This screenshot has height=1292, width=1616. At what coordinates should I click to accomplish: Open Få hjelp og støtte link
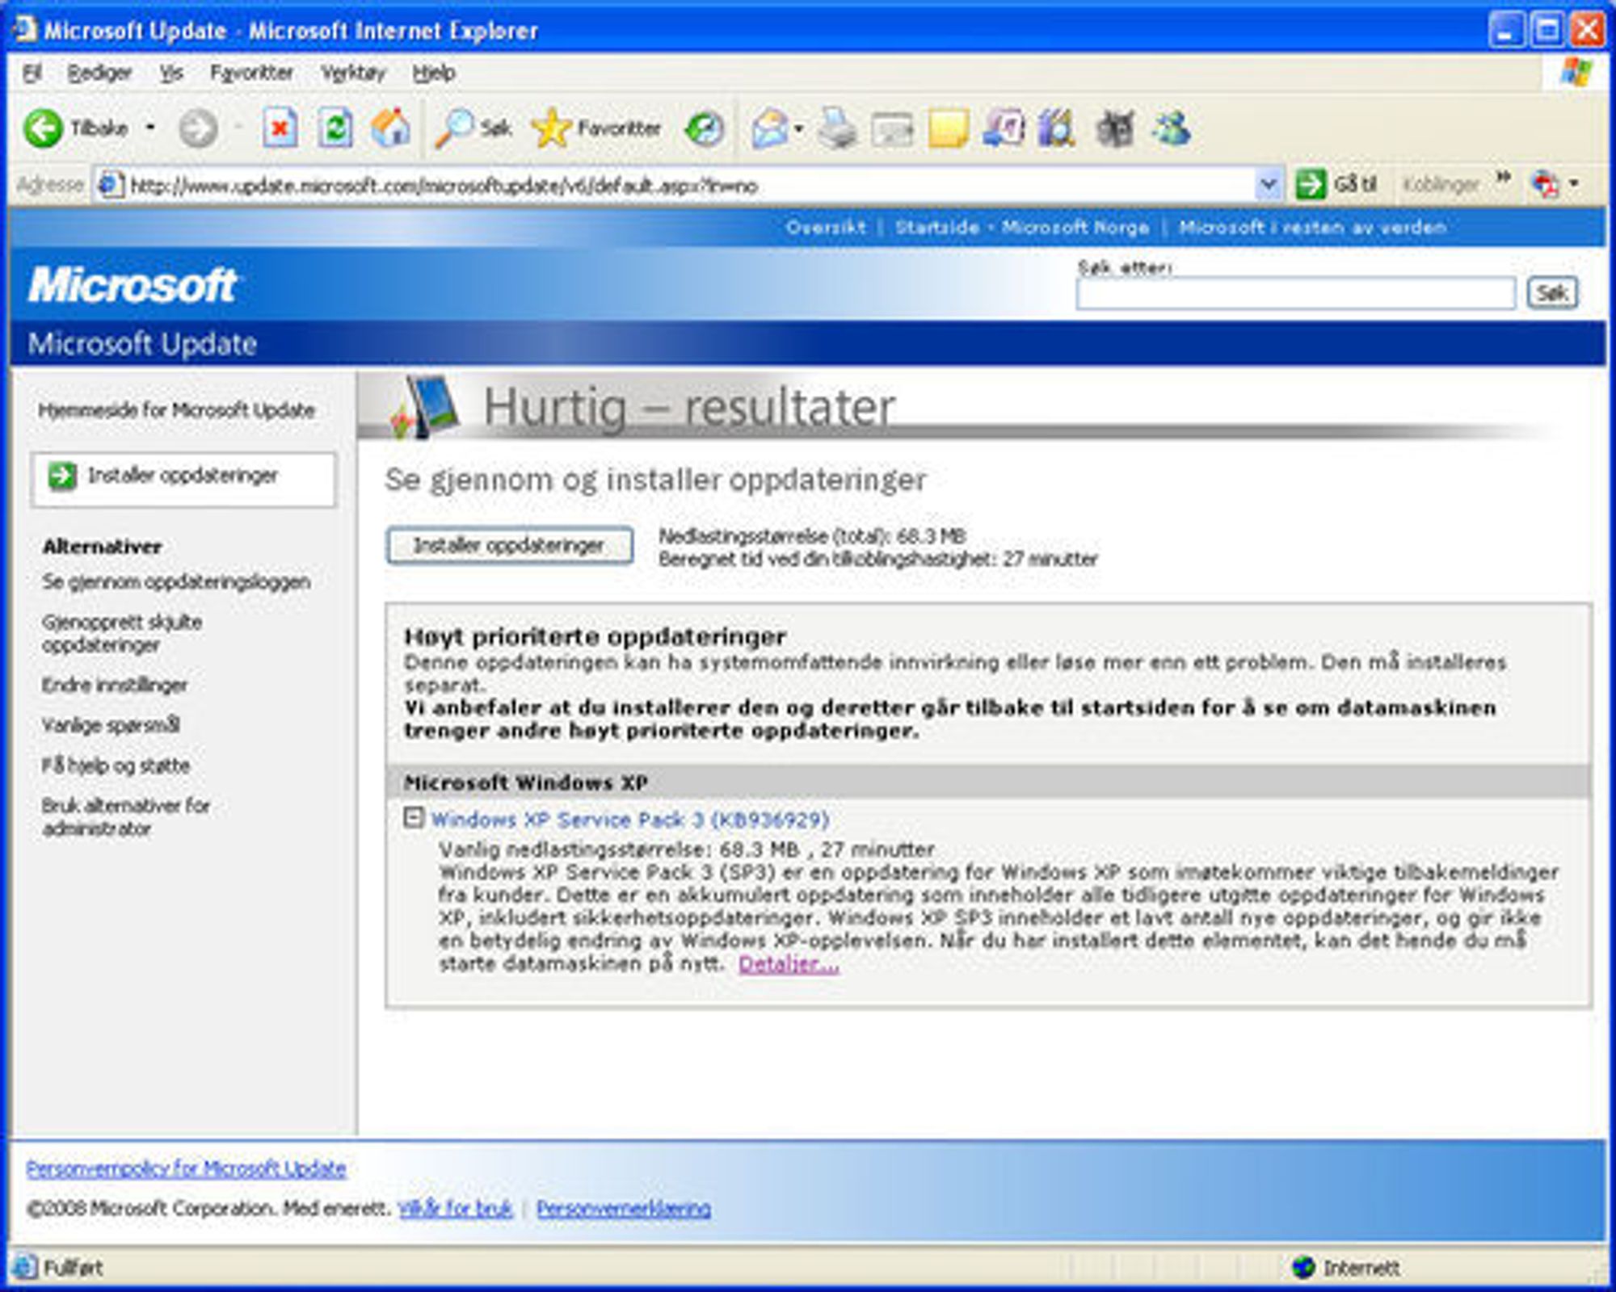(116, 766)
